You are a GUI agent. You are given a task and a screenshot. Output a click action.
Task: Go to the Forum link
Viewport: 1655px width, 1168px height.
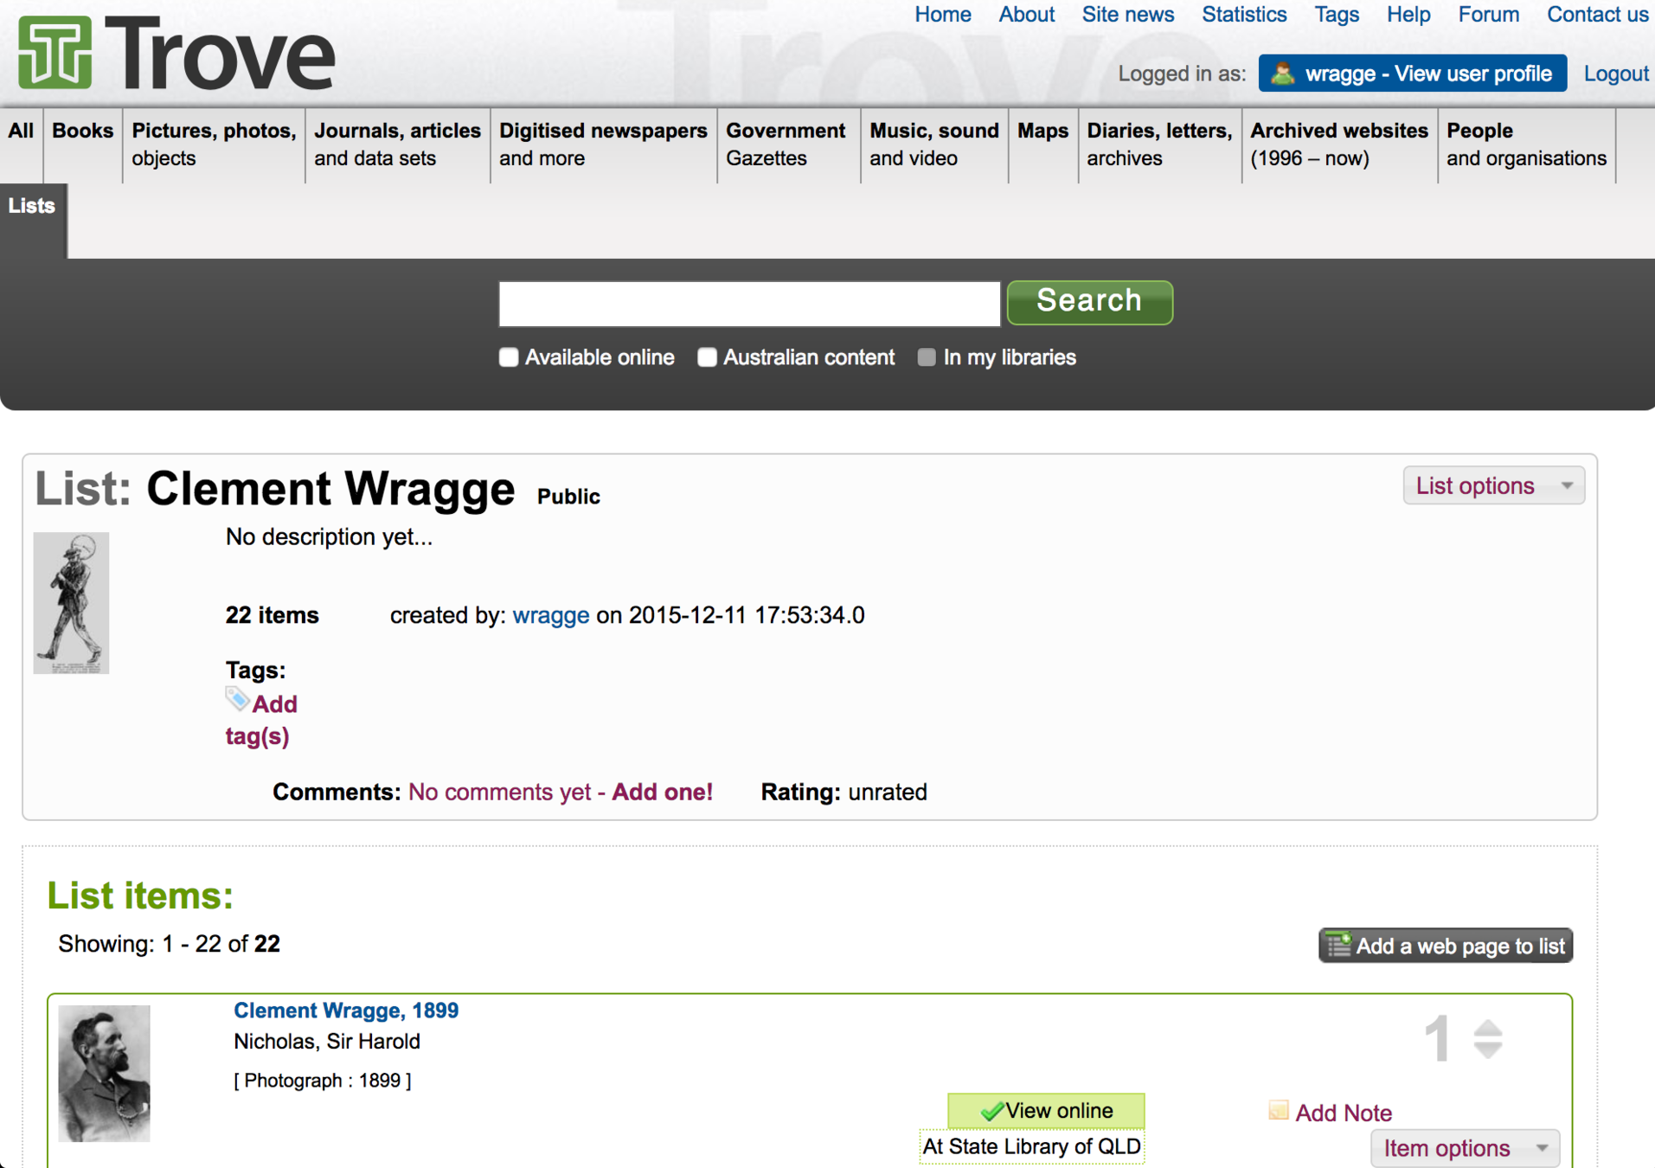pyautogui.click(x=1488, y=15)
